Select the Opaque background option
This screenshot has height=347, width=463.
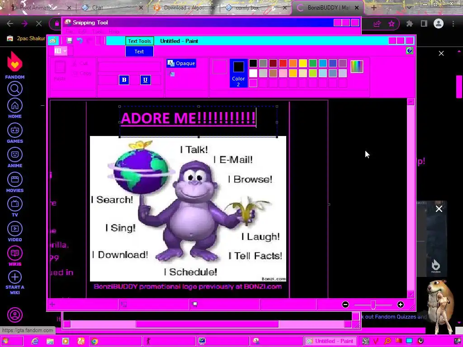pyautogui.click(x=181, y=63)
